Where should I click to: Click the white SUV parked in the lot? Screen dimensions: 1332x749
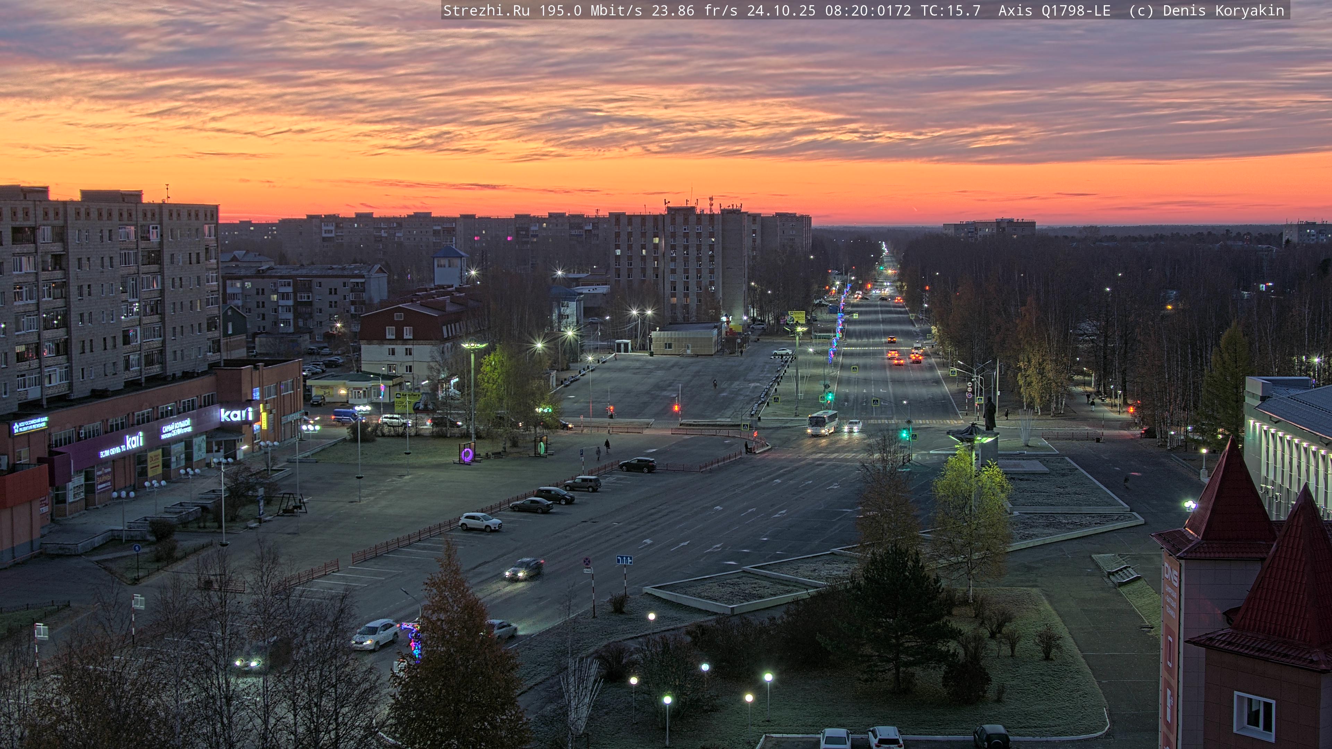[480, 522]
